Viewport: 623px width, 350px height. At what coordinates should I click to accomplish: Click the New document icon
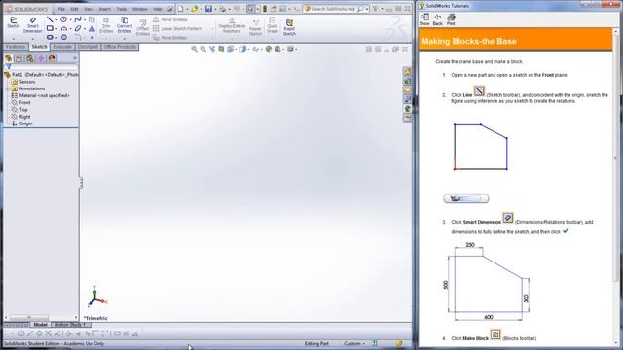181,9
